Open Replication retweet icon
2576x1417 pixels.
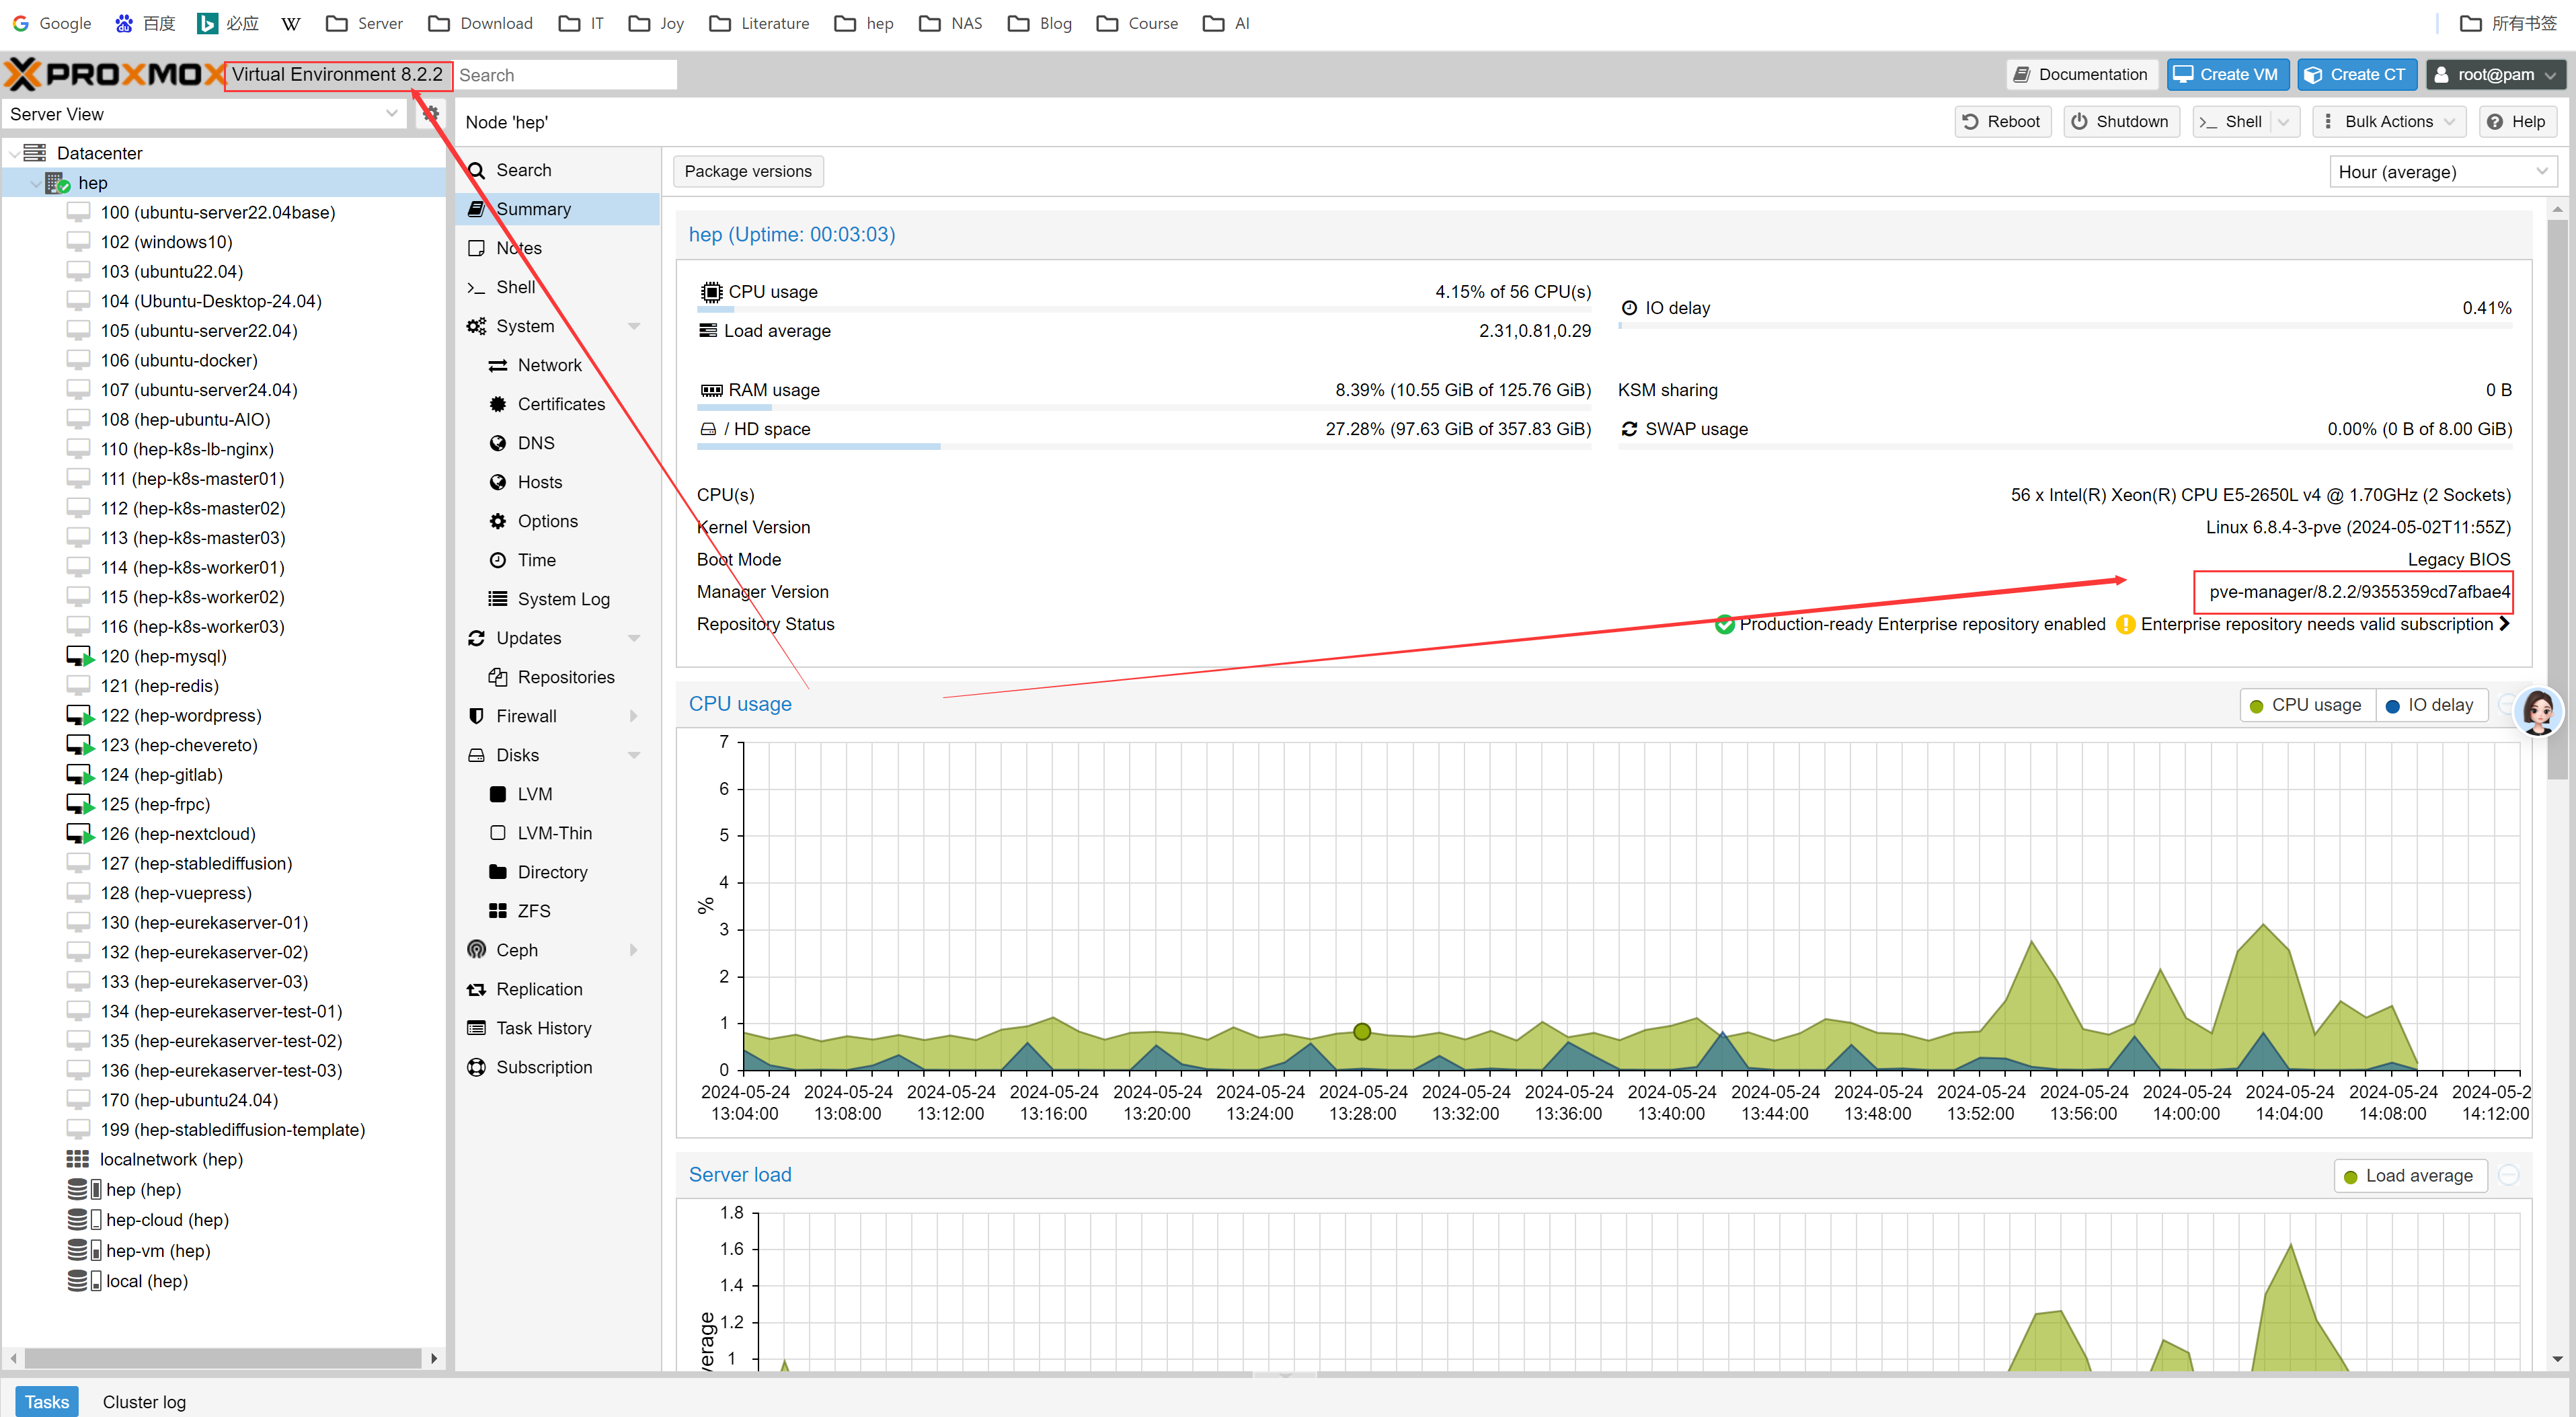pyautogui.click(x=476, y=989)
